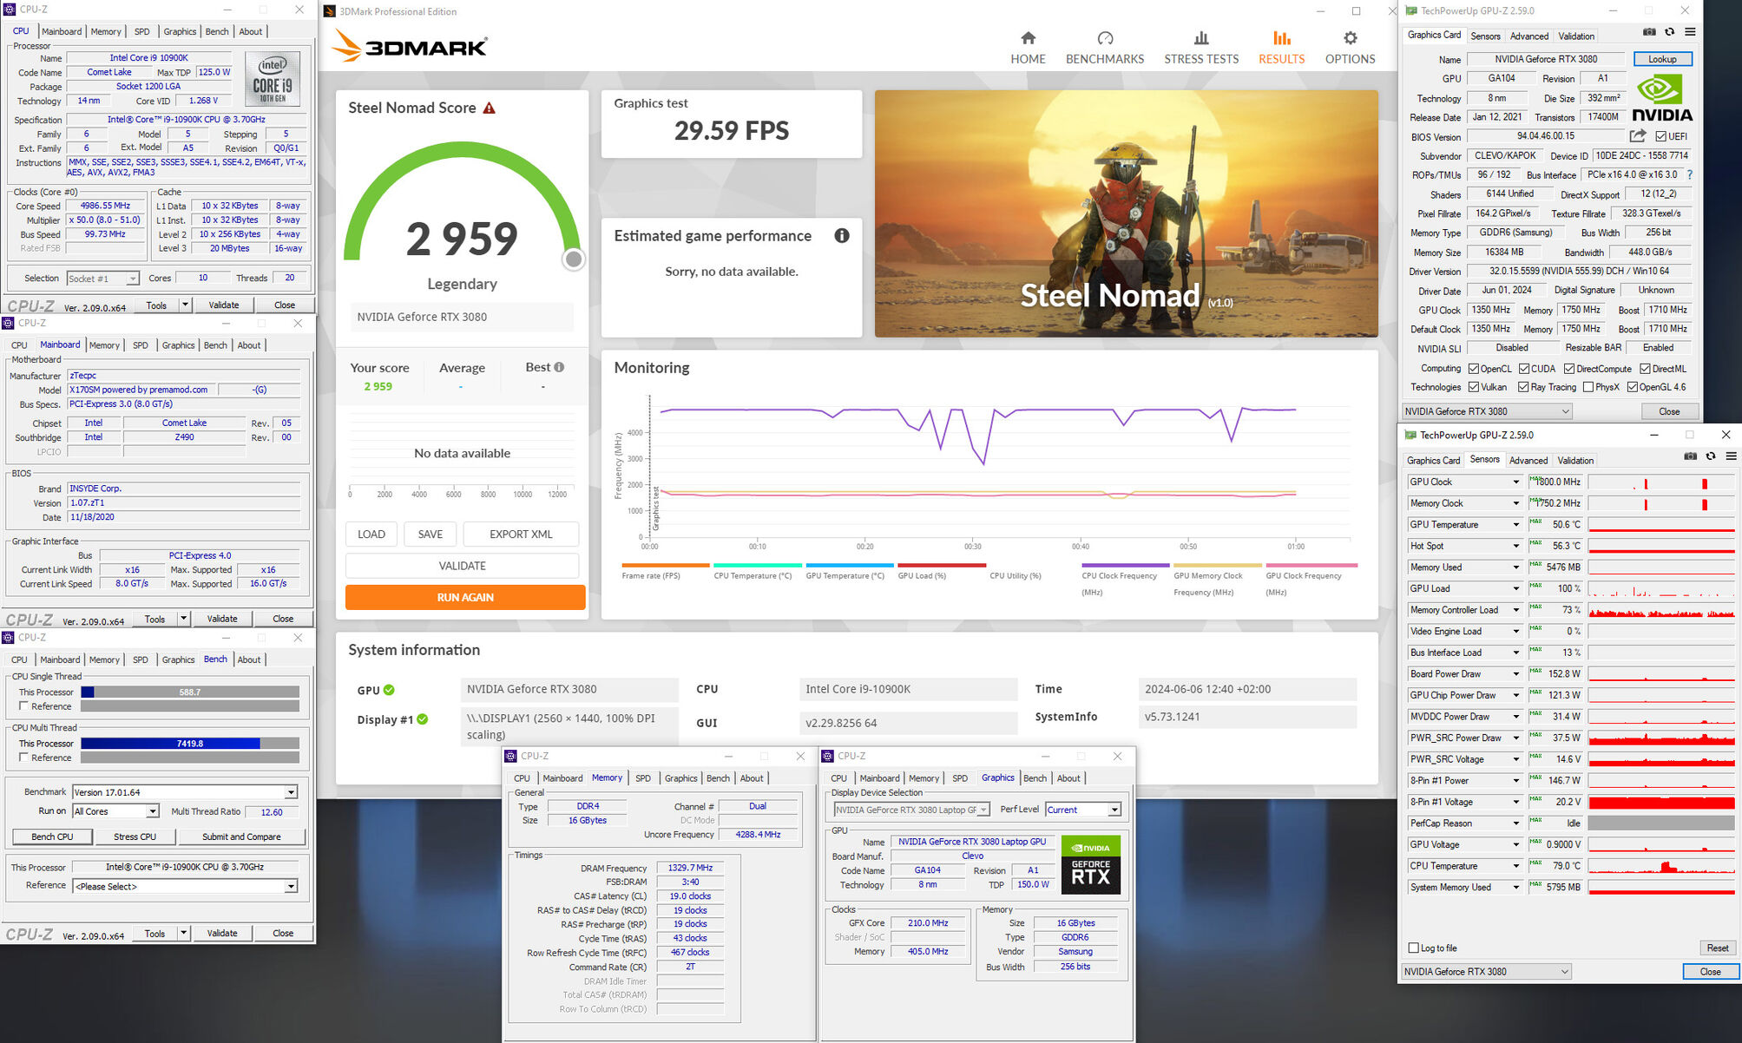Screen dimensions: 1742x1043
Task: Click Steel Nomad score warning triangle
Action: (x=490, y=108)
